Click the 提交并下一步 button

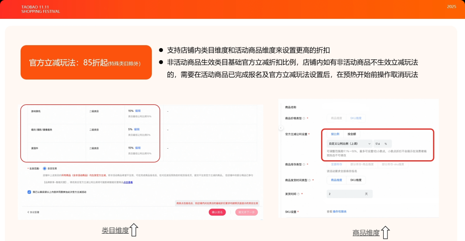246,212
